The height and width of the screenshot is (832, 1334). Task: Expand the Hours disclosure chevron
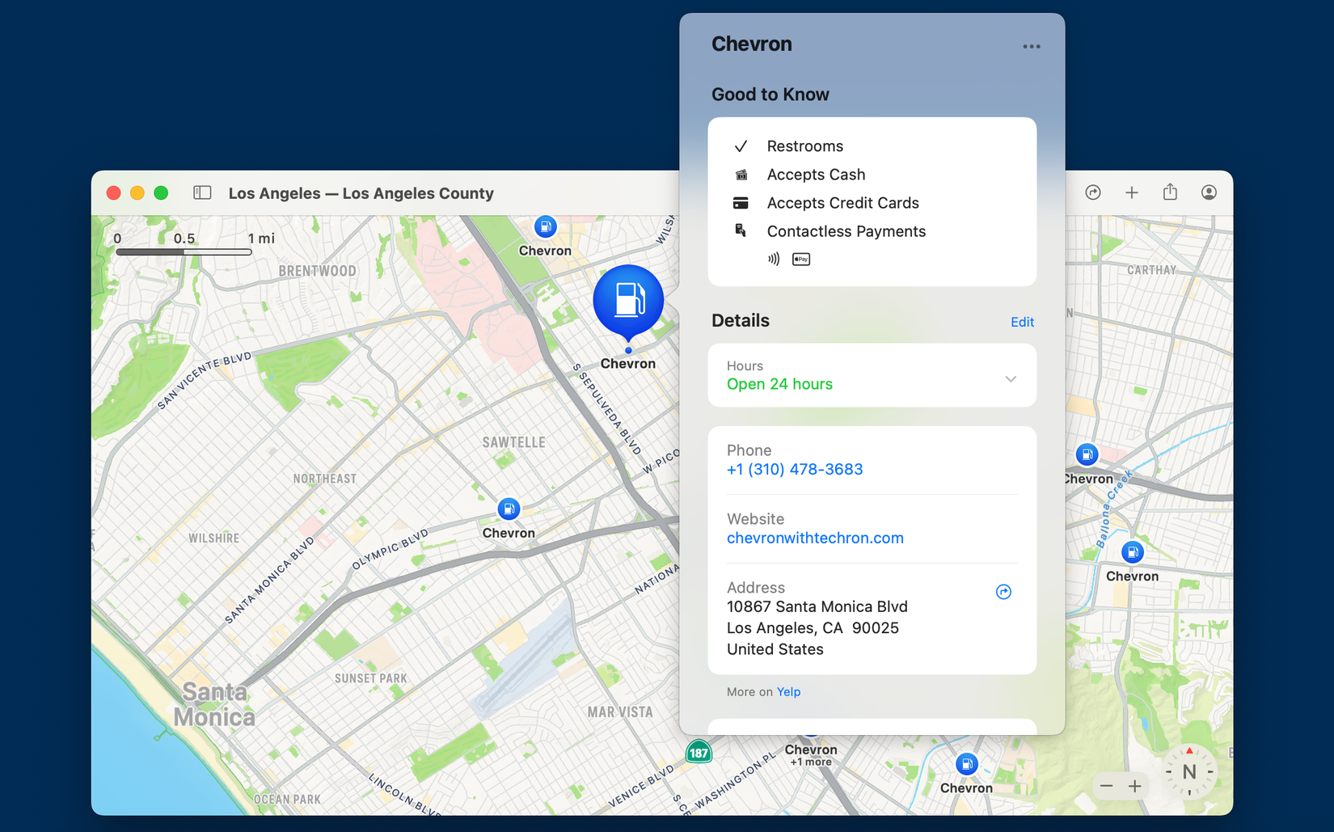click(x=1011, y=378)
